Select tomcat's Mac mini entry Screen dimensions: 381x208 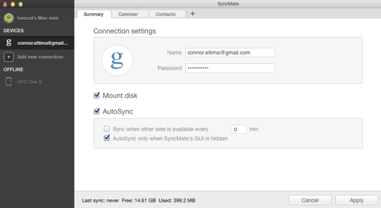(37, 18)
